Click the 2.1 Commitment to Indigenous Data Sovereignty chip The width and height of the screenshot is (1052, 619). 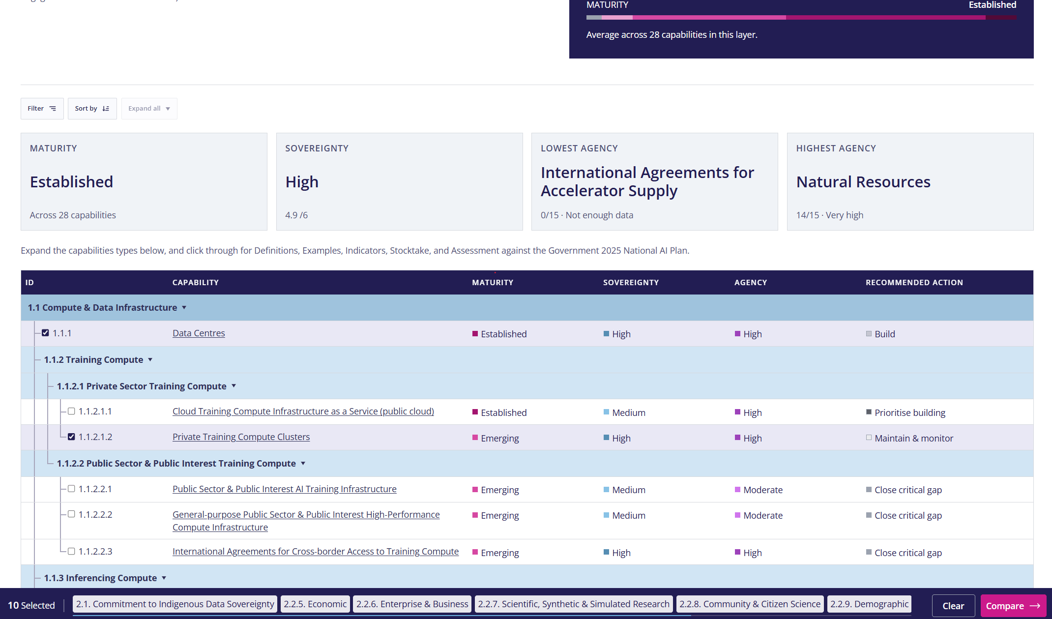(x=175, y=604)
